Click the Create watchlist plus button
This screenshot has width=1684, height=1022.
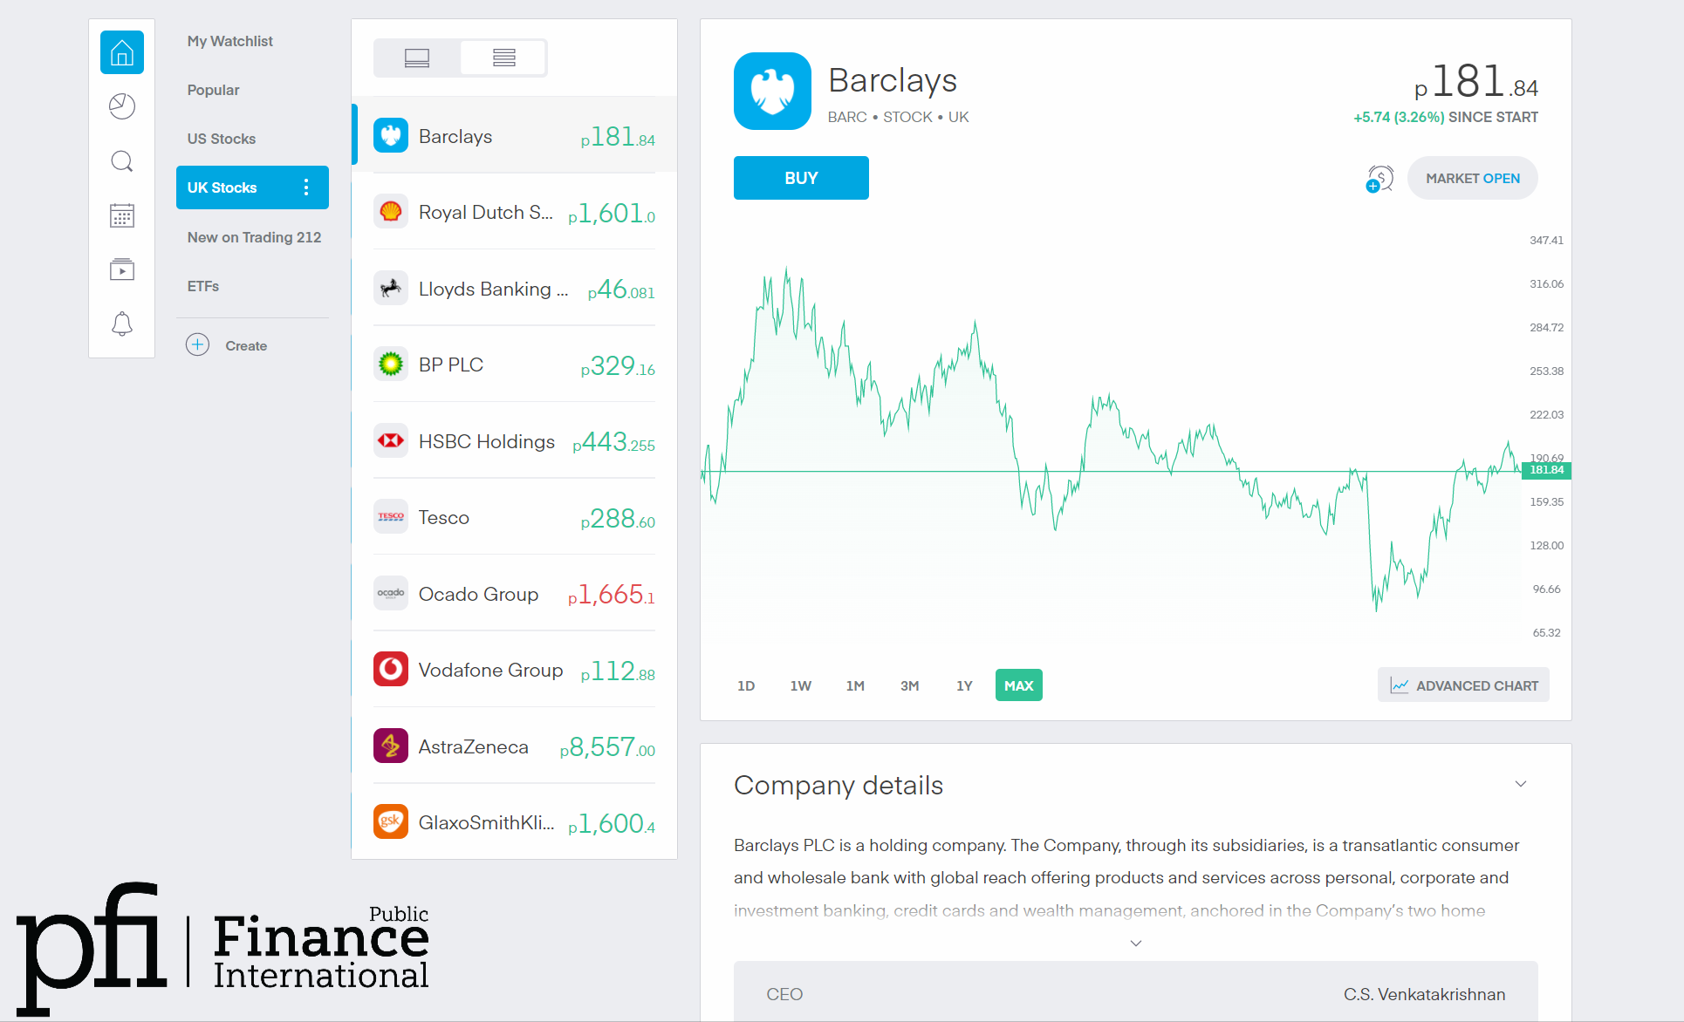point(195,346)
